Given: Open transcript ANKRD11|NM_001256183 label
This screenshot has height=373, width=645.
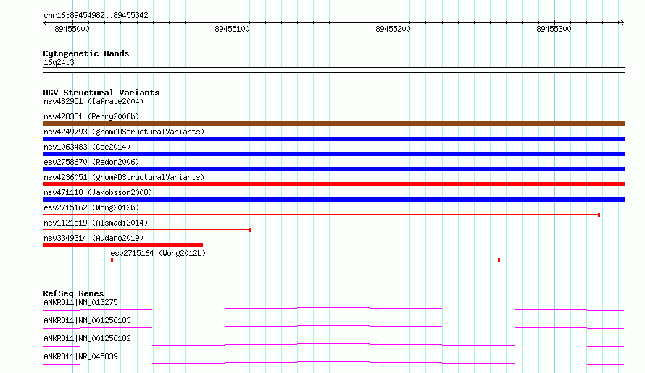Looking at the screenshot, I should (x=87, y=320).
